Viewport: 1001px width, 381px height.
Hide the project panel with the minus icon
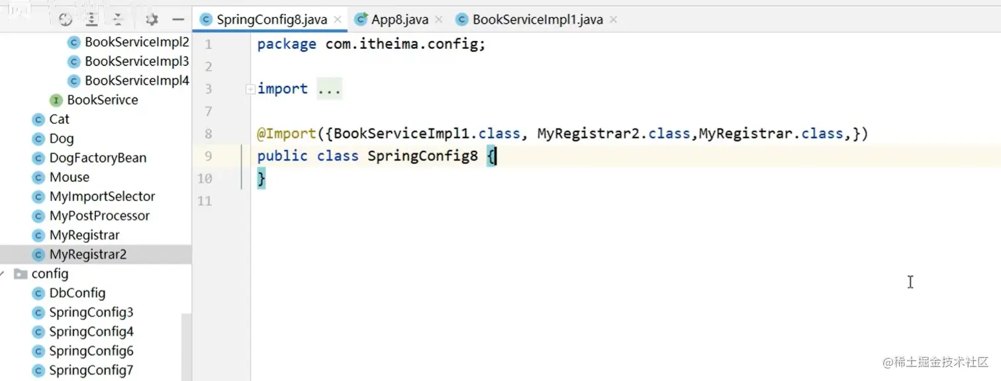[177, 19]
